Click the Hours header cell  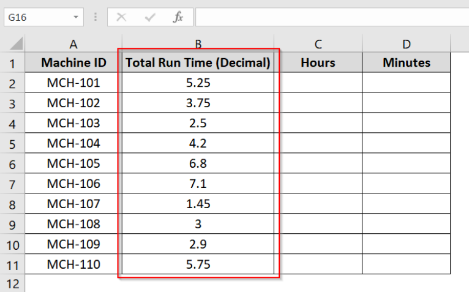point(318,62)
